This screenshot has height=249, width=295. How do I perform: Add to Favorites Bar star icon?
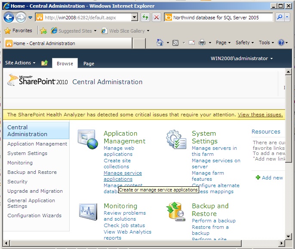point(43,30)
